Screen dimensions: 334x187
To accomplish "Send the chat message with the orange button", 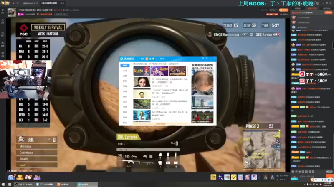I will (x=331, y=177).
